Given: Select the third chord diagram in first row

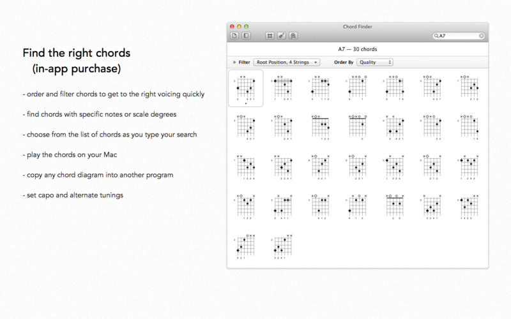Looking at the screenshot, I should click(320, 88).
